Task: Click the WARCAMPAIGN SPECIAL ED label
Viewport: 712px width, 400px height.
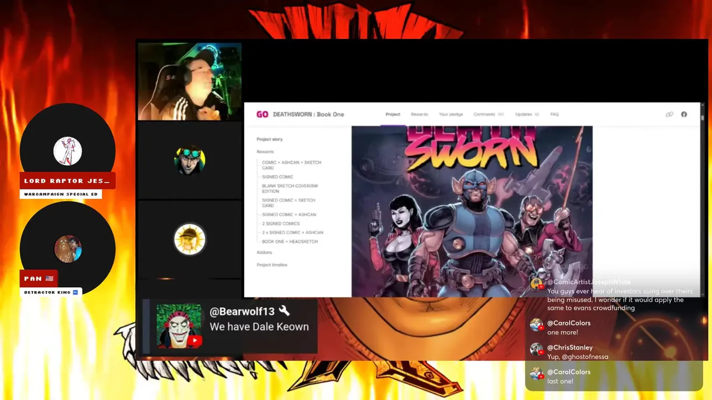Action: (x=61, y=194)
